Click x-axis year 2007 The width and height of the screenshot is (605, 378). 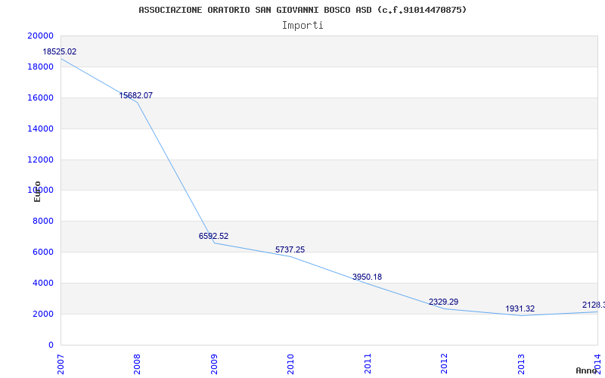pyautogui.click(x=60, y=364)
